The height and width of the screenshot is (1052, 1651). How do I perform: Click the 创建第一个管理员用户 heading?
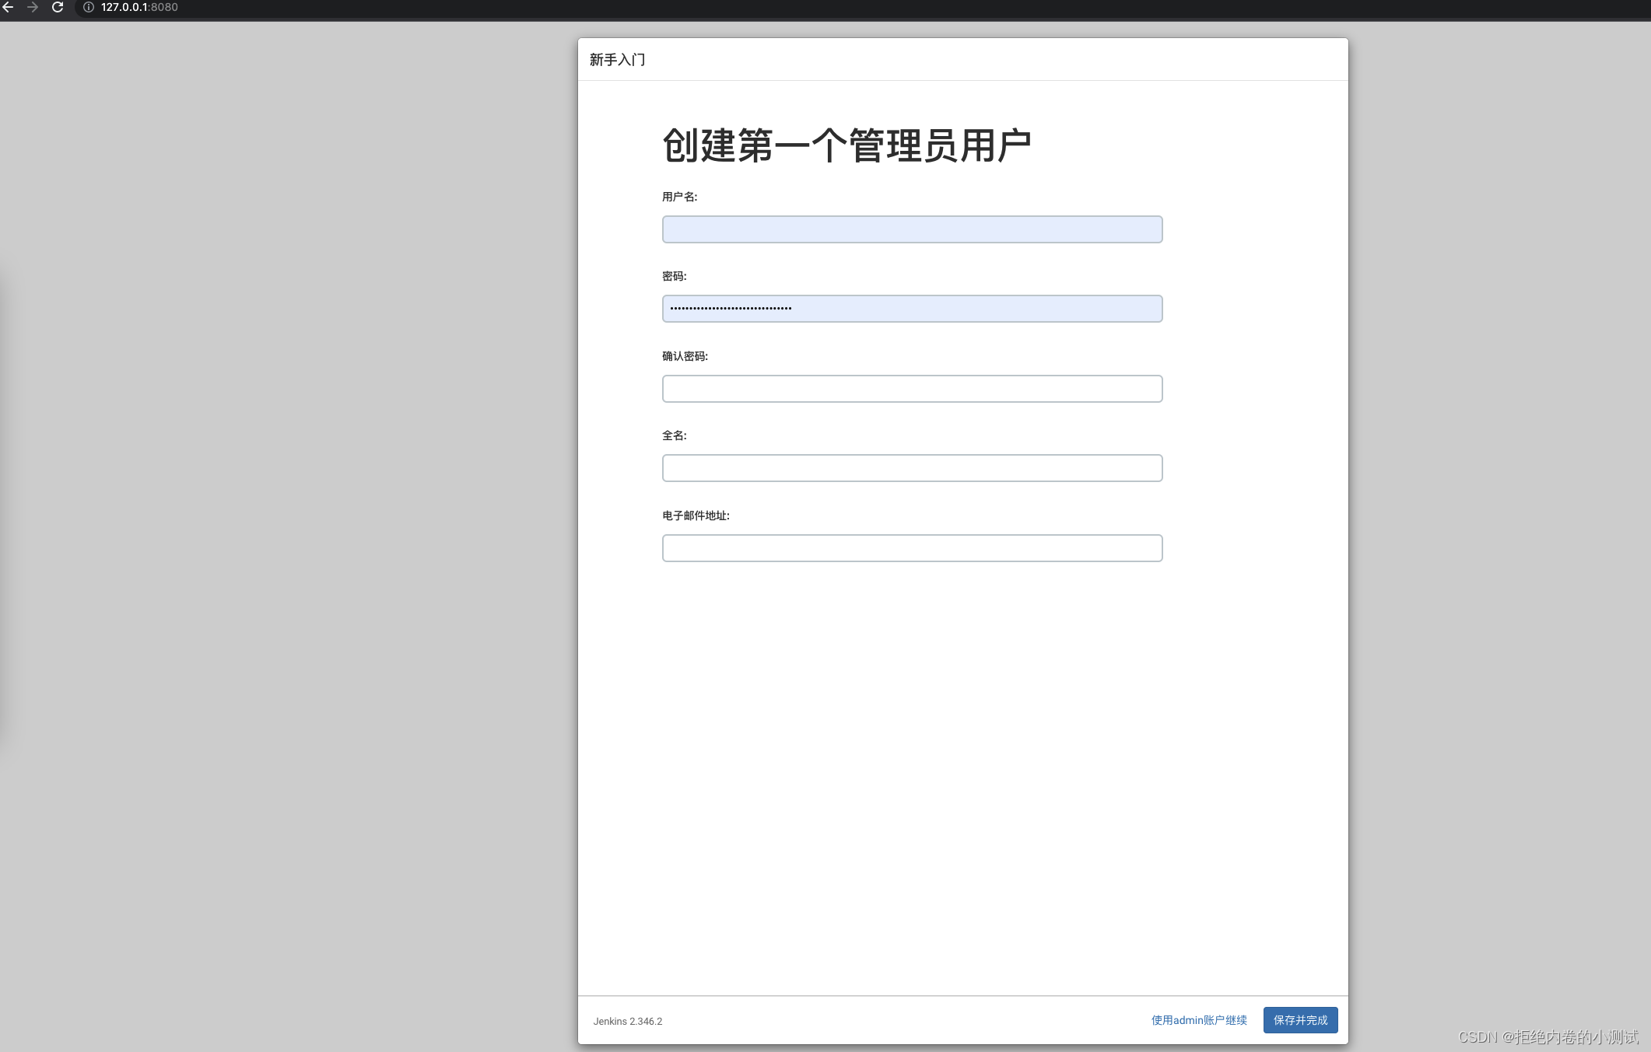pyautogui.click(x=847, y=145)
